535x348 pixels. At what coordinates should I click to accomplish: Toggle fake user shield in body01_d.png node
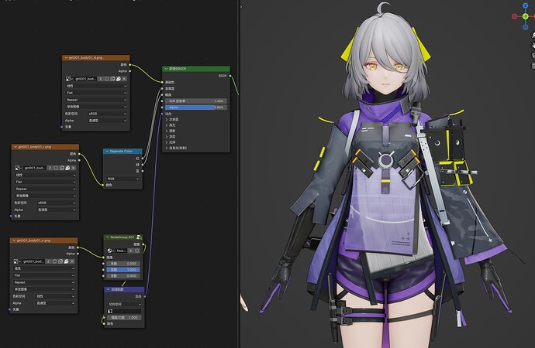coord(106,79)
